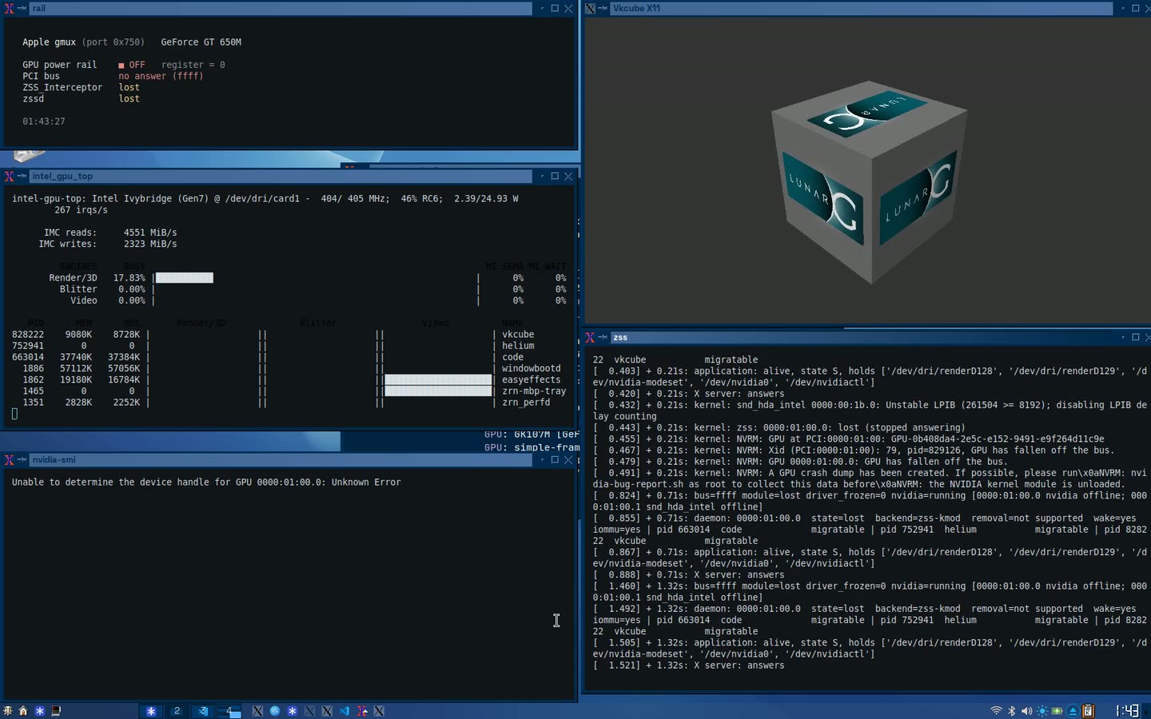Click the 'GeForce GT 650M' text in rail
This screenshot has width=1151, height=719.
pos(201,42)
